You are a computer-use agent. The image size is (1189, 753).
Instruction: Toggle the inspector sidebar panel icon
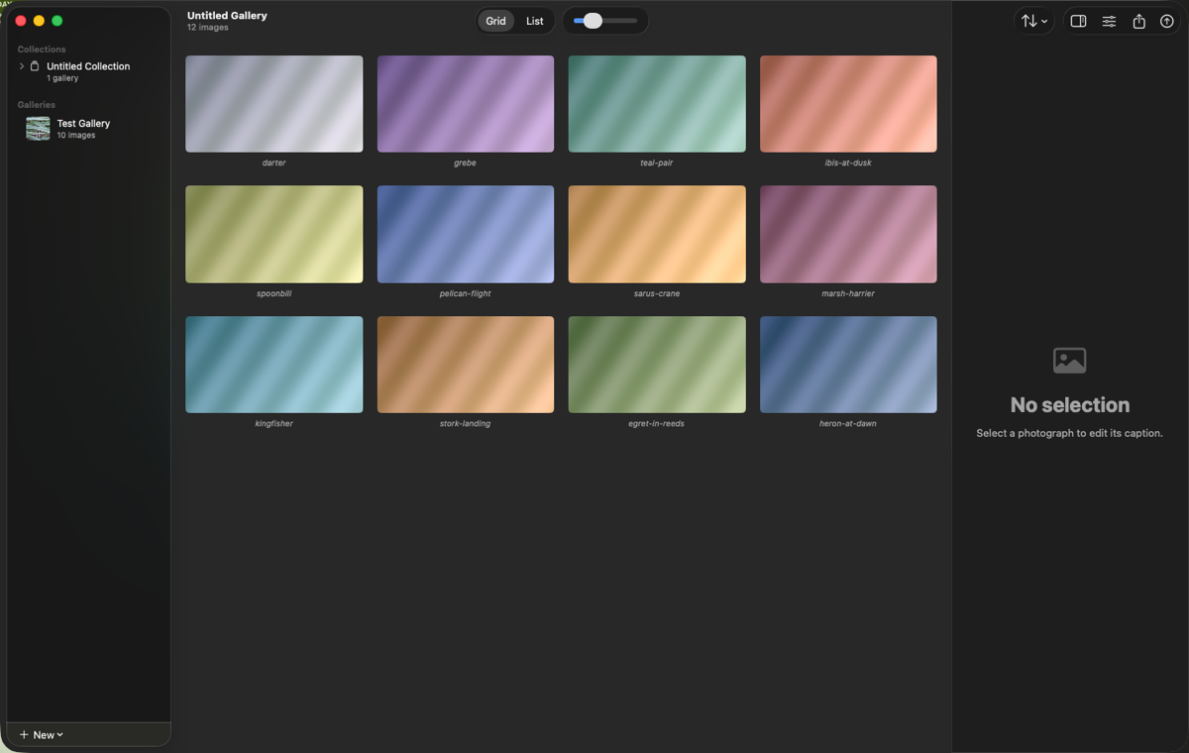1079,21
